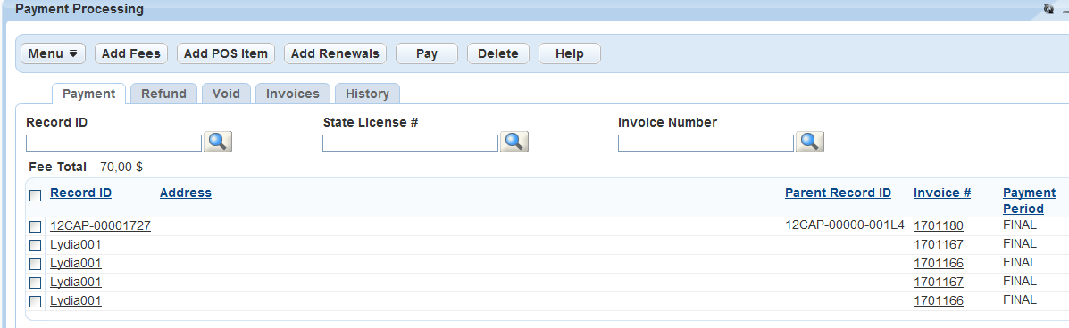Click the Pay button
The image size is (1069, 328).
pos(427,53)
